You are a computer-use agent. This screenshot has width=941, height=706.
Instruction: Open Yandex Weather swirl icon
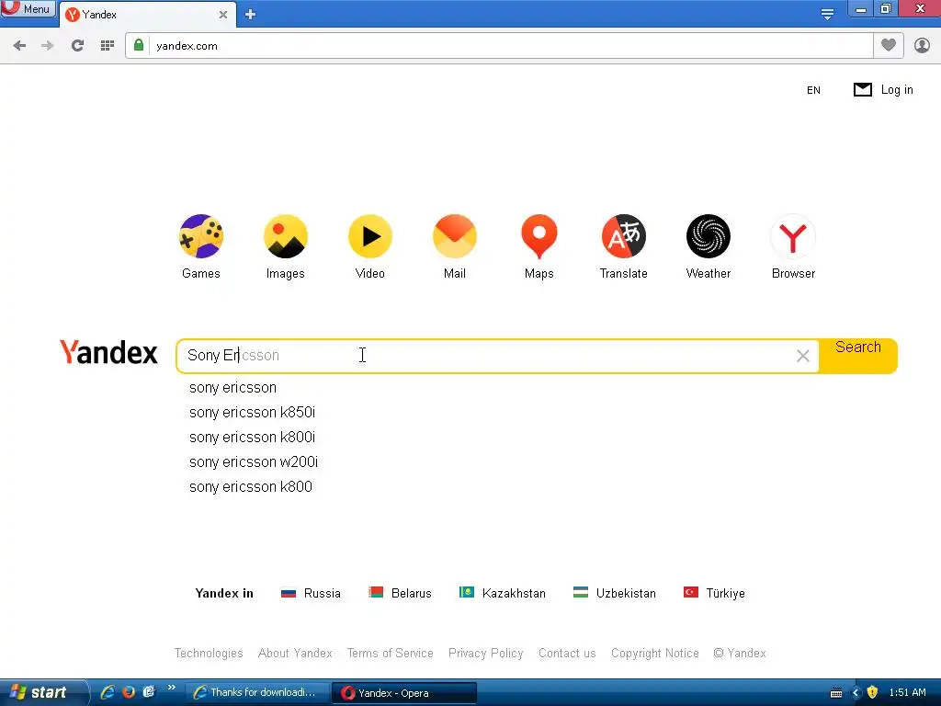(709, 236)
